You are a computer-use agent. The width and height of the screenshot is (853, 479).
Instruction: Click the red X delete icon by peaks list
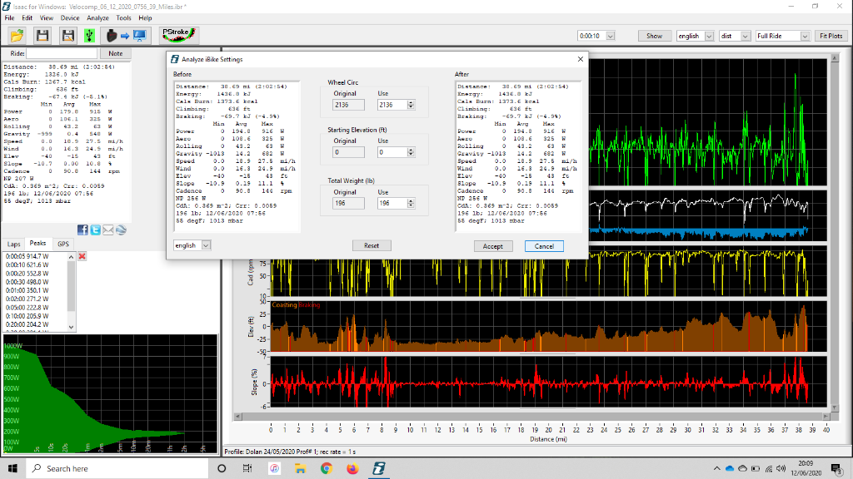tap(82, 256)
